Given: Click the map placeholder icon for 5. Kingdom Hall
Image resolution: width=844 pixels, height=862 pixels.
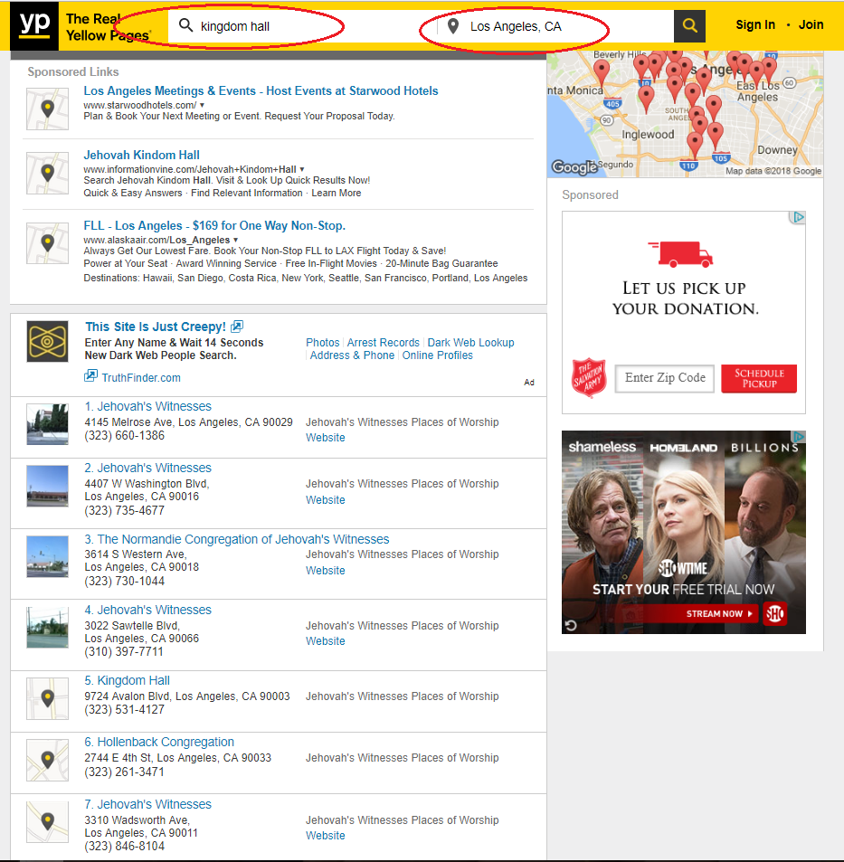Looking at the screenshot, I should (x=48, y=698).
